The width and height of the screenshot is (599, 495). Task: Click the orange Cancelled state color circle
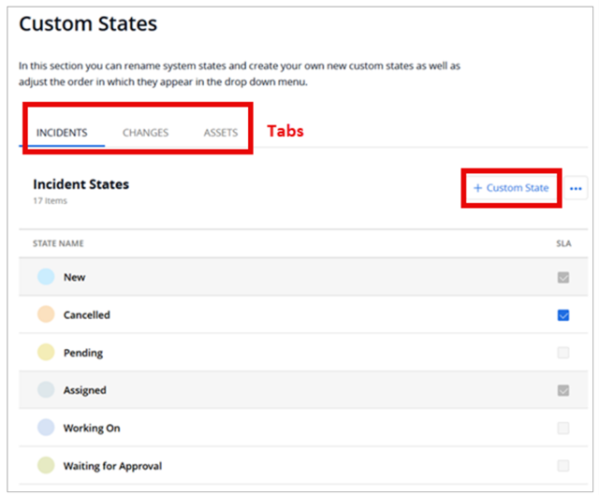coord(46,315)
